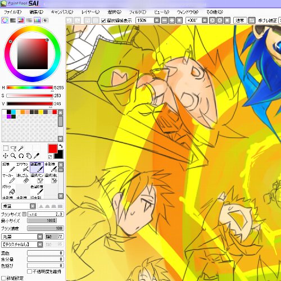Open the テクスチャなし texture dropdown
281x281 pixels.
click(x=40, y=244)
